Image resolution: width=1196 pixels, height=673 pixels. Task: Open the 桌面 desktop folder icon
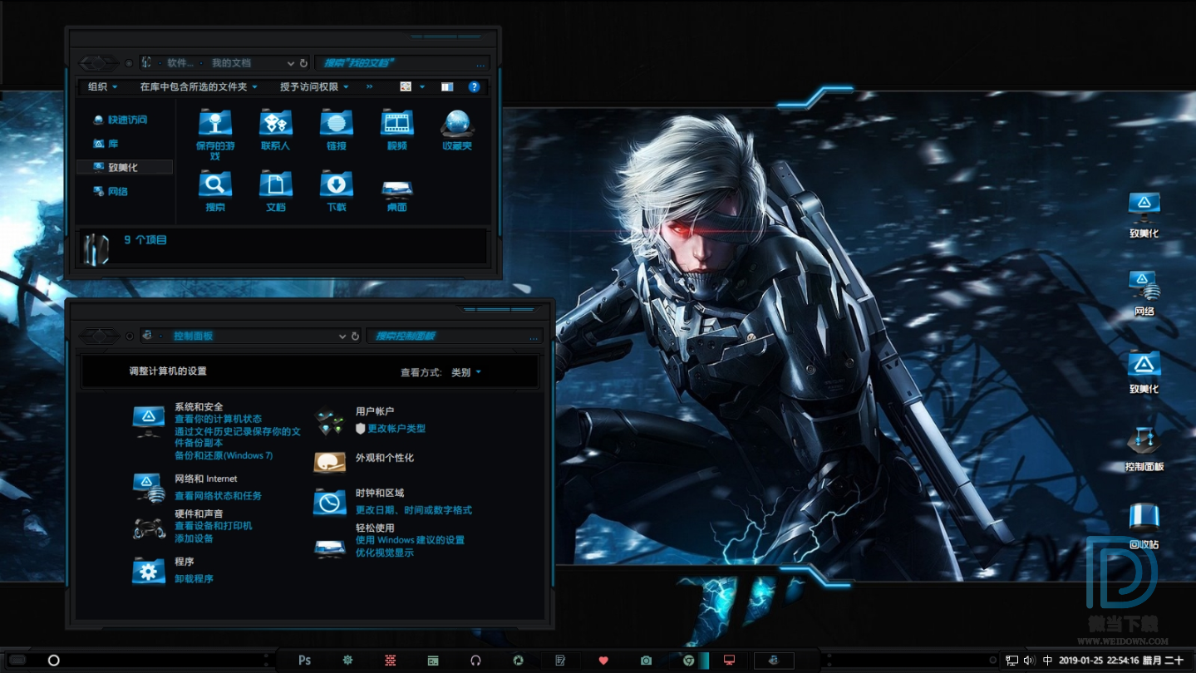pyautogui.click(x=397, y=195)
